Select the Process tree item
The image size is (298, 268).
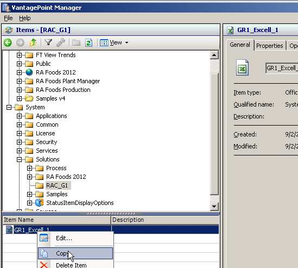56,168
